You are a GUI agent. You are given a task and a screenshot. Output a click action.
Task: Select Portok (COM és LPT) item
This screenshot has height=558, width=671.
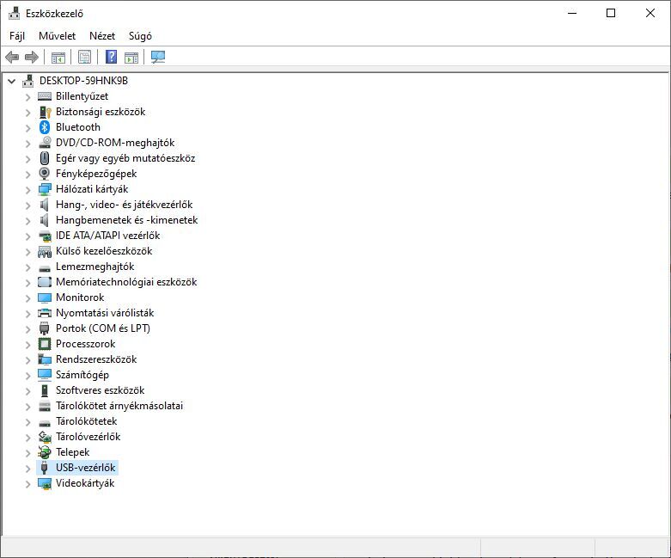pos(103,328)
